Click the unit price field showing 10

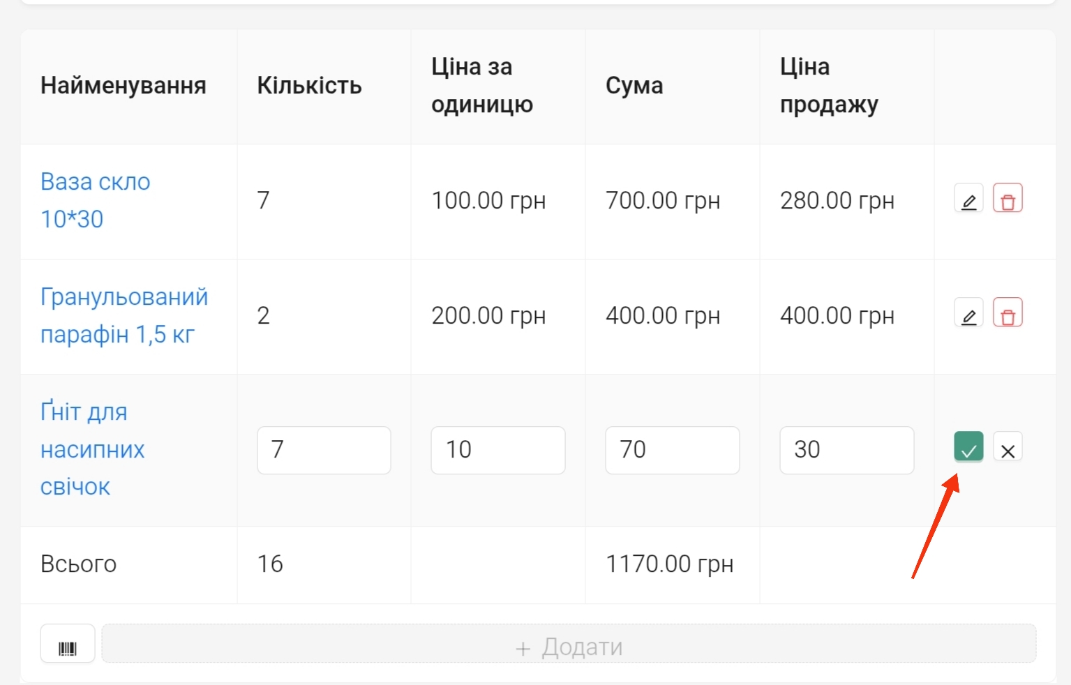[498, 450]
